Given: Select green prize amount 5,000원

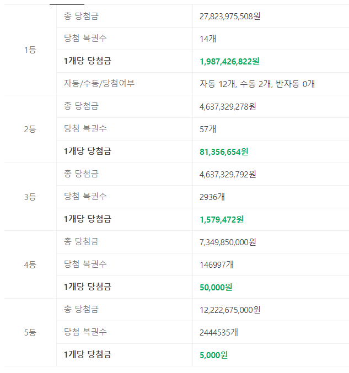Looking at the screenshot, I should coord(213,355).
